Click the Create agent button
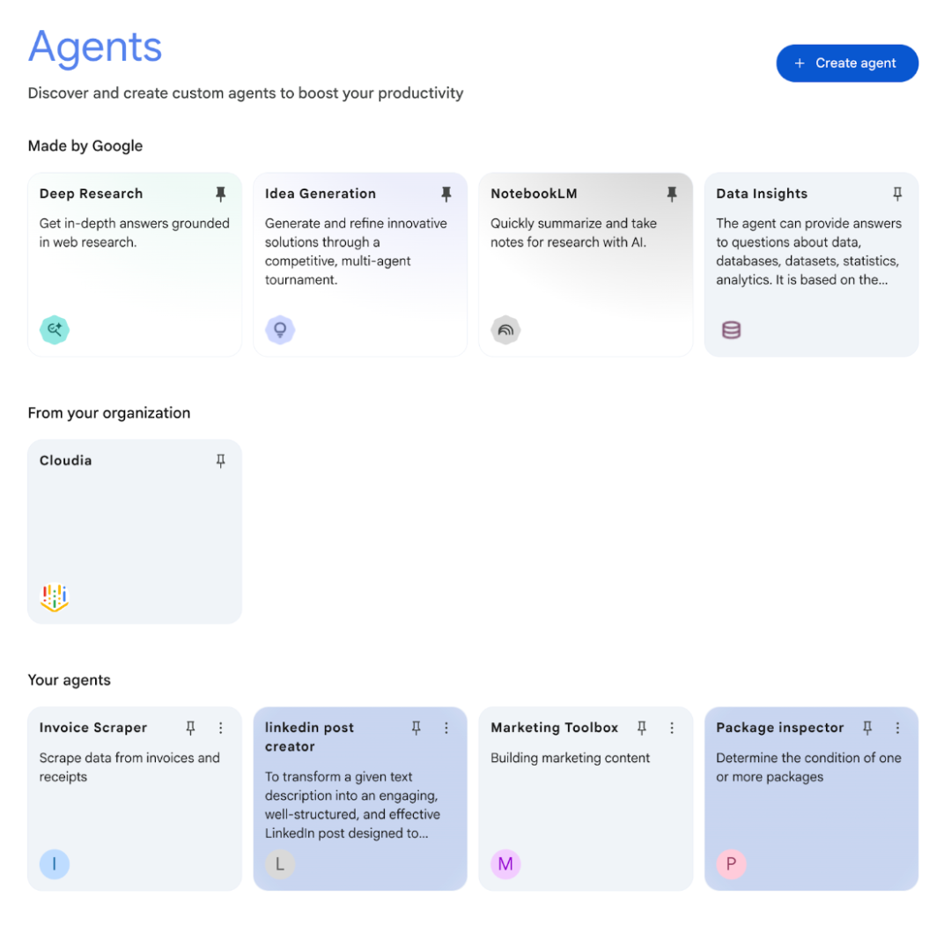 [x=847, y=63]
